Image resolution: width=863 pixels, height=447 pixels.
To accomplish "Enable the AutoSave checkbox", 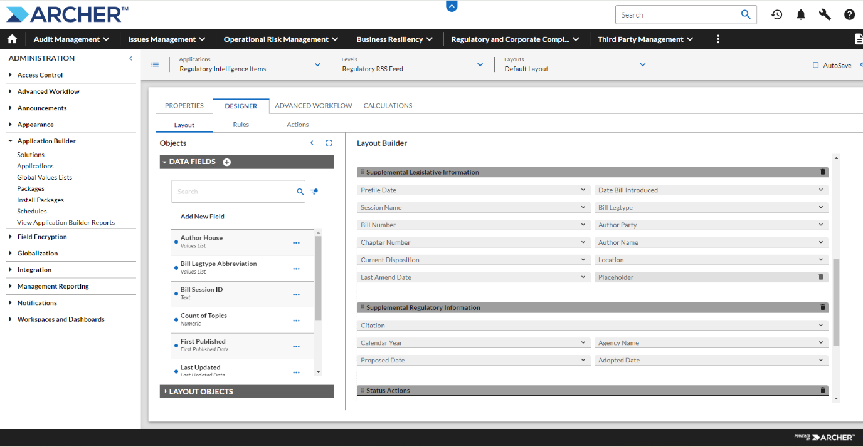I will [x=816, y=65].
